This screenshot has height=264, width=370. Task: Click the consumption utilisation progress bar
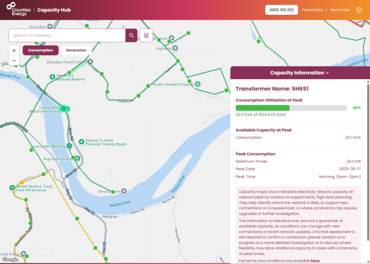pos(291,108)
